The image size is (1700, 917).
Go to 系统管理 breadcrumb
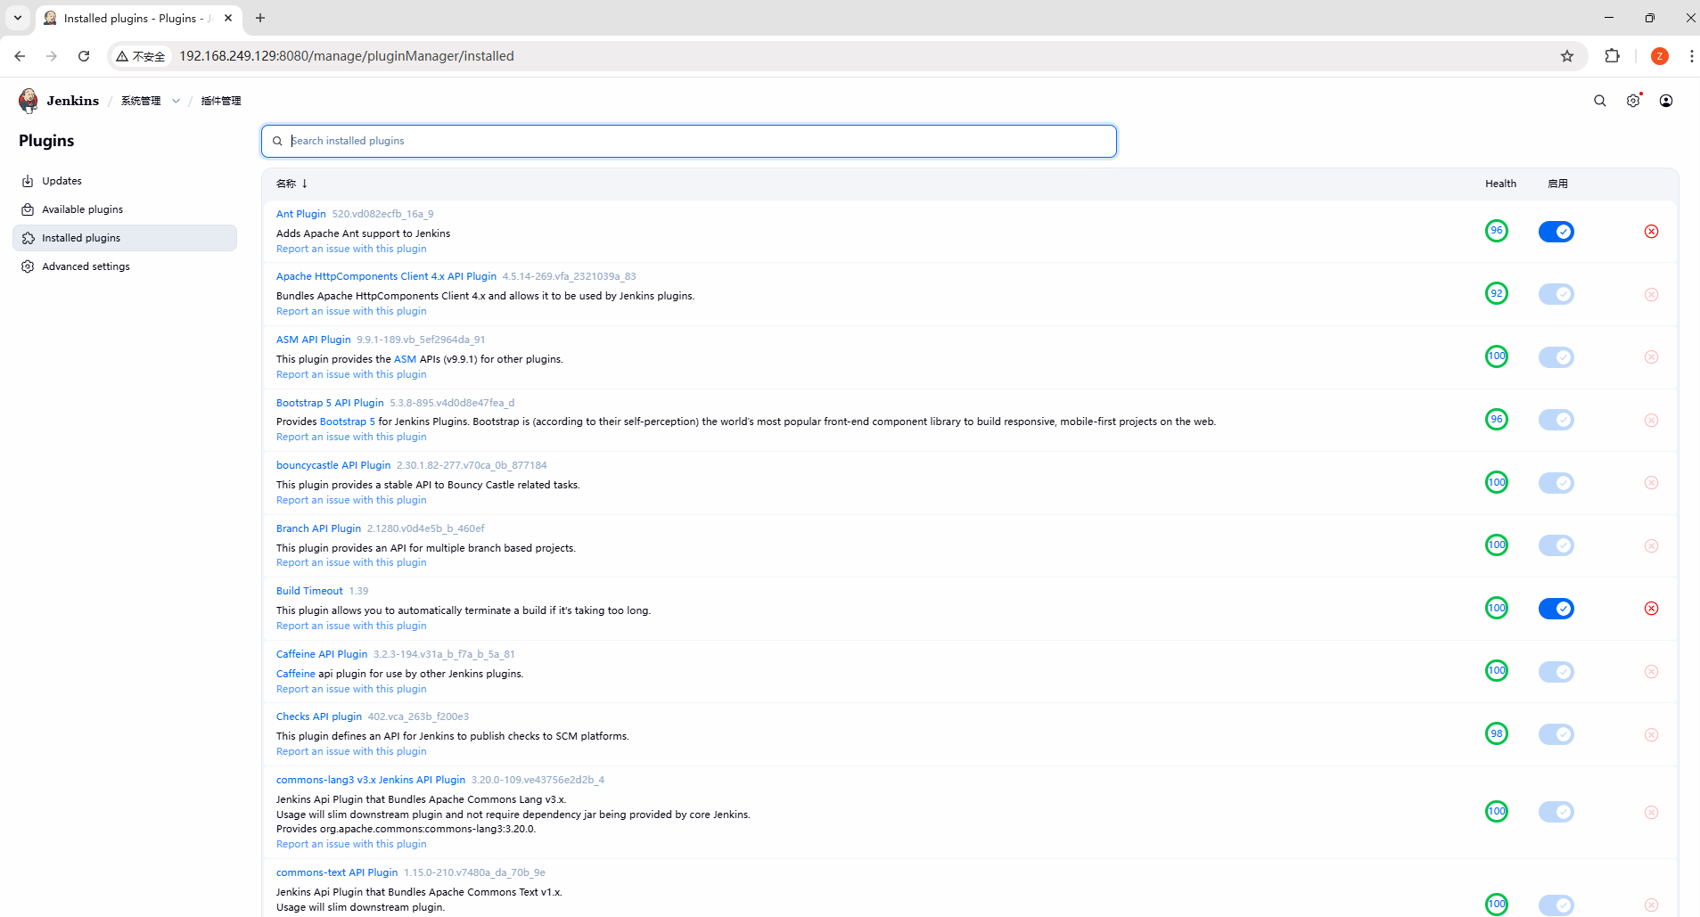point(141,101)
